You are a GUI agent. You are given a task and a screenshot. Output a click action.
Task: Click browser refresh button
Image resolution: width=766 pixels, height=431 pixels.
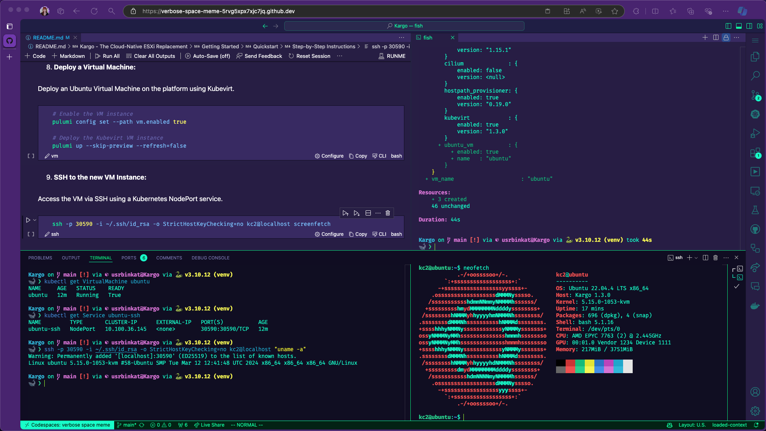tap(94, 11)
